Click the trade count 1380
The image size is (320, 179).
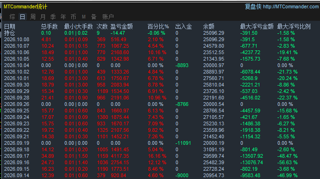pos(102,117)
